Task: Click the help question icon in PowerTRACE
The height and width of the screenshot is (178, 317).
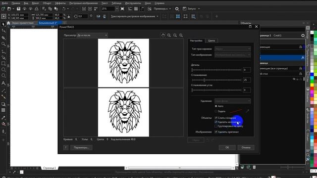Action: coord(66,147)
